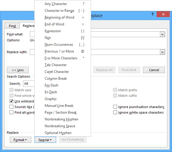The width and height of the screenshot is (172, 152).
Task: Open the Search direction All combo box
Action: tap(29, 84)
